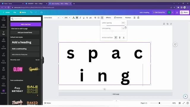The height and width of the screenshot is (107, 190).
Task: Click Add a text box button
Action: coord(26,24)
